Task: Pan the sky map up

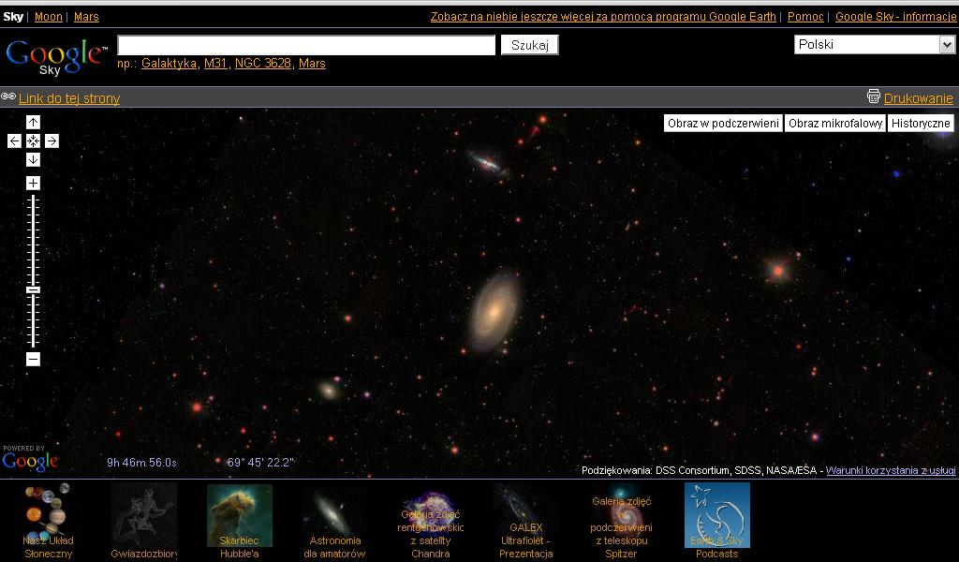Action: point(33,122)
